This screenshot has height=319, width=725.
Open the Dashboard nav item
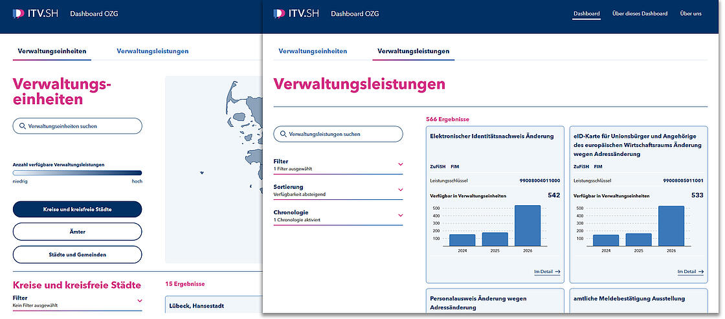pos(586,14)
